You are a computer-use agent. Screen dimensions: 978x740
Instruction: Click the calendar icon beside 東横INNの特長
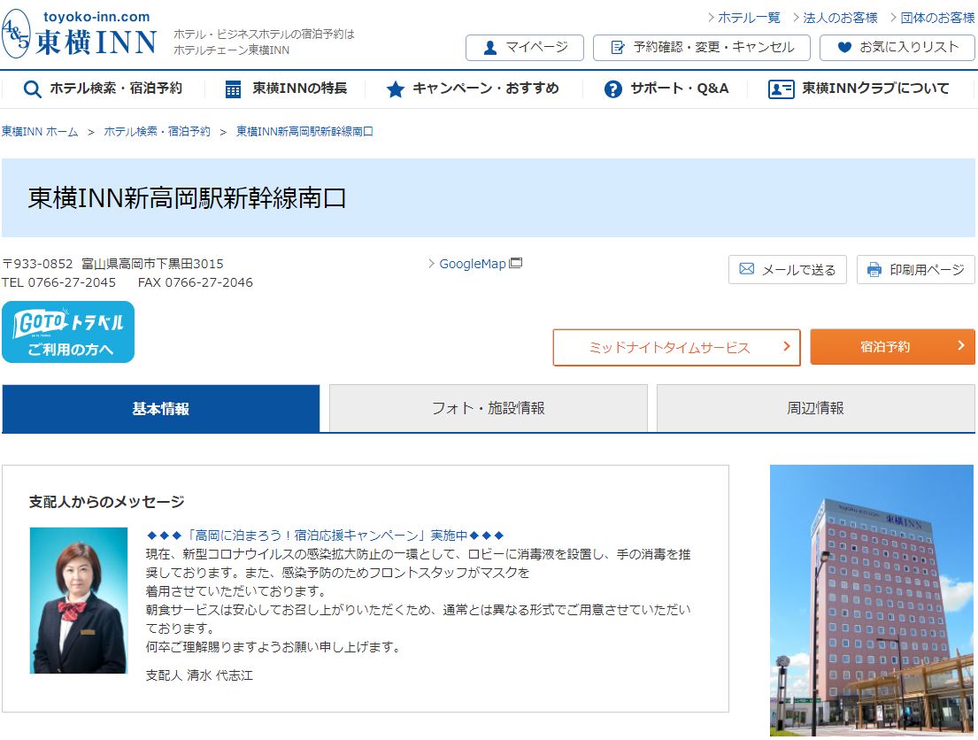(x=234, y=89)
